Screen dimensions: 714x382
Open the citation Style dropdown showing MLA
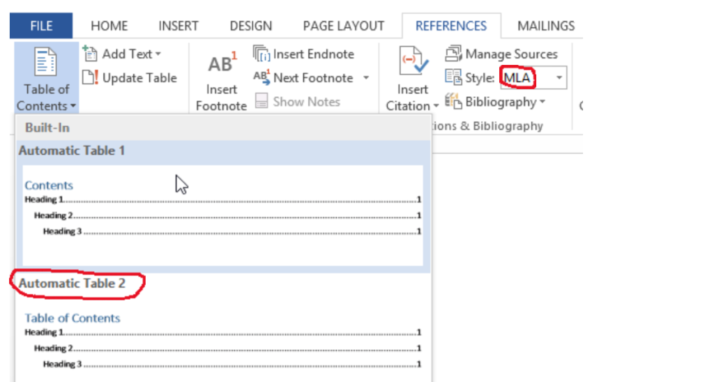click(x=559, y=78)
